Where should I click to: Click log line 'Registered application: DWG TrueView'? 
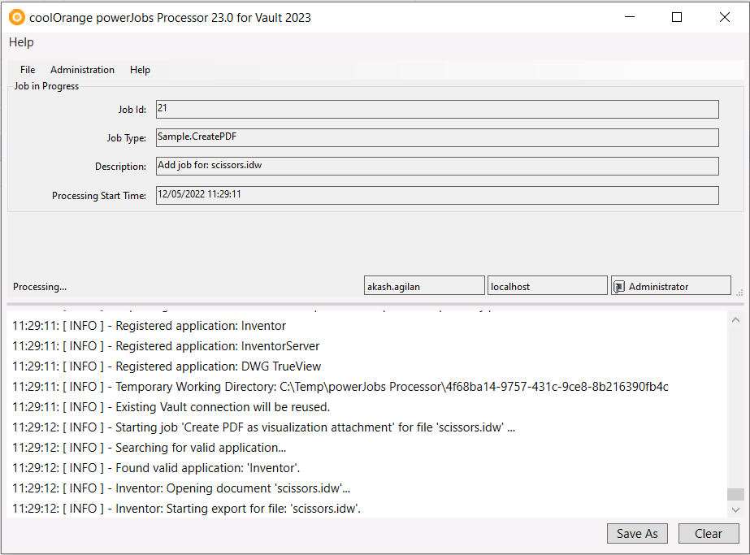click(x=167, y=366)
